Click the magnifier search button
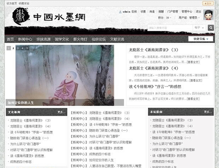 (x=211, y=28)
